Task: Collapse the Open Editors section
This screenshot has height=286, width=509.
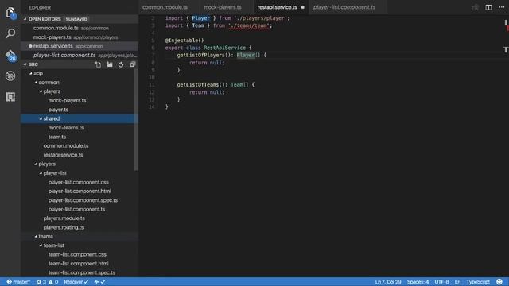Action: (x=25, y=19)
